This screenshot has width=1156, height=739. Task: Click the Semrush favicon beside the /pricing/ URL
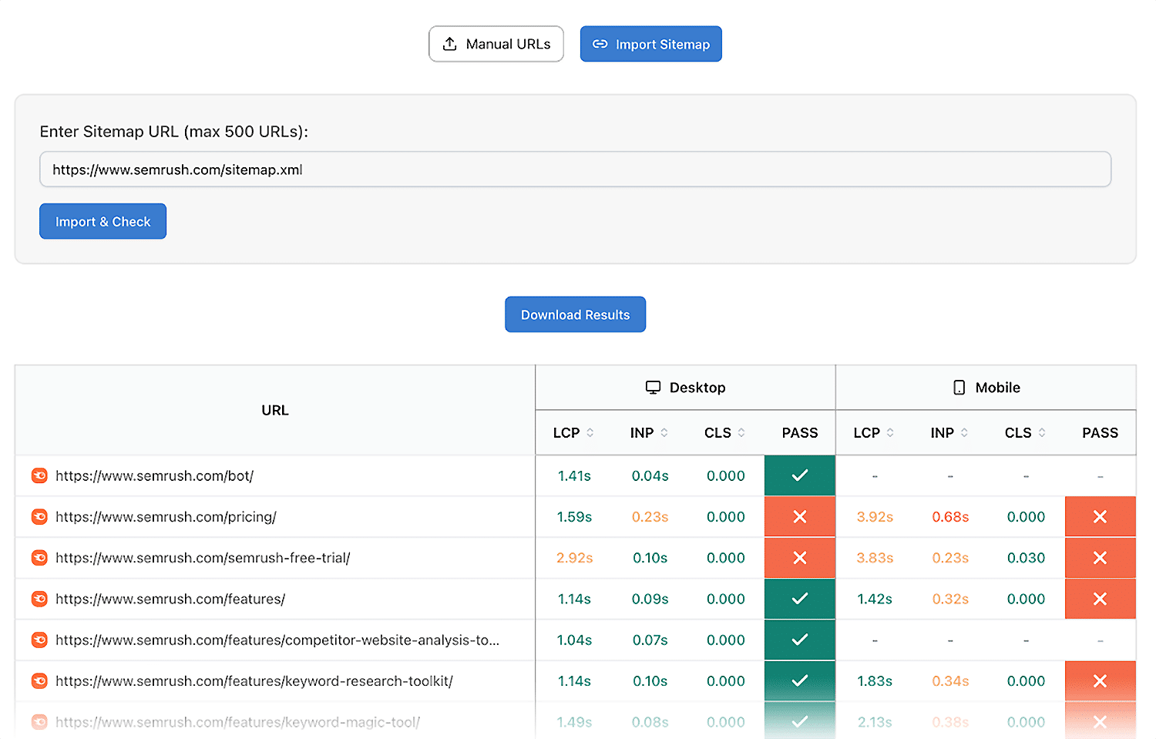tap(39, 516)
